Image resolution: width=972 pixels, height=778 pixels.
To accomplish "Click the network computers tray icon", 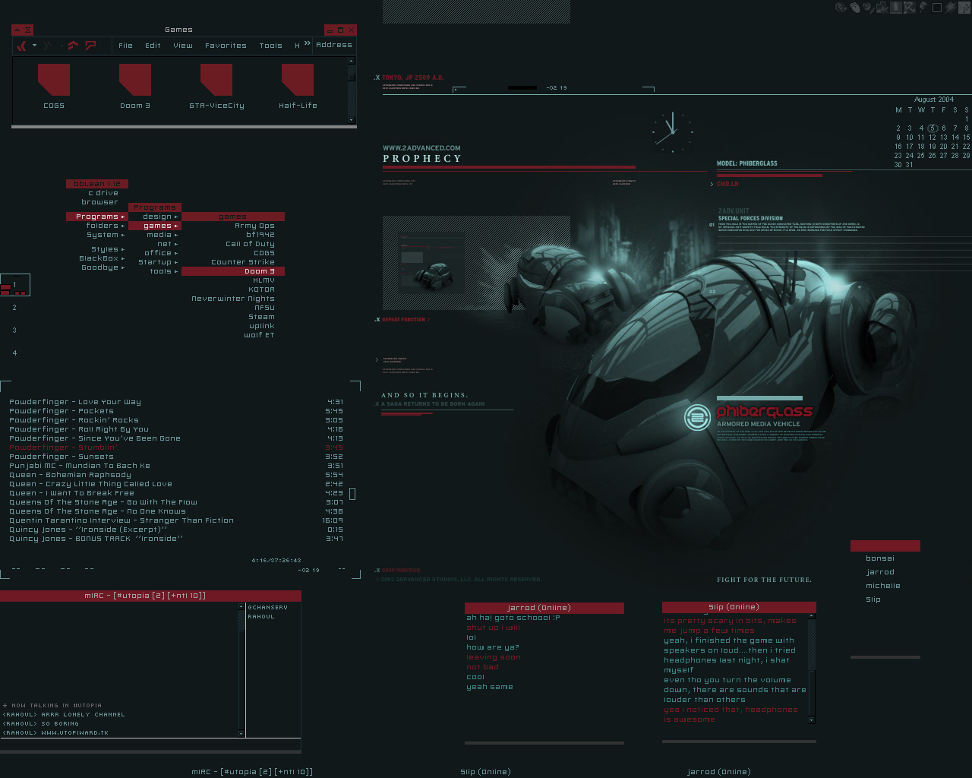I will [x=882, y=8].
